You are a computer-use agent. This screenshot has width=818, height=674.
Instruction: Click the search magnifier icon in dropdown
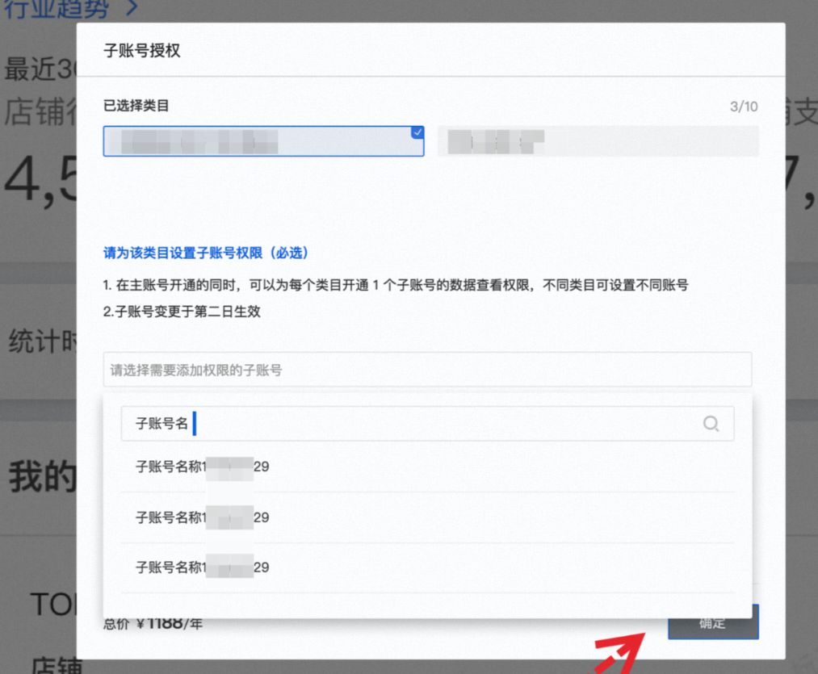pyautogui.click(x=711, y=424)
